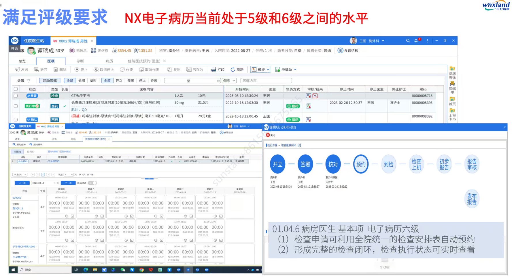This screenshot has width=512, height=280.
Task: Click 取消停止 (cancel stop) icon
Action: tap(96, 69)
